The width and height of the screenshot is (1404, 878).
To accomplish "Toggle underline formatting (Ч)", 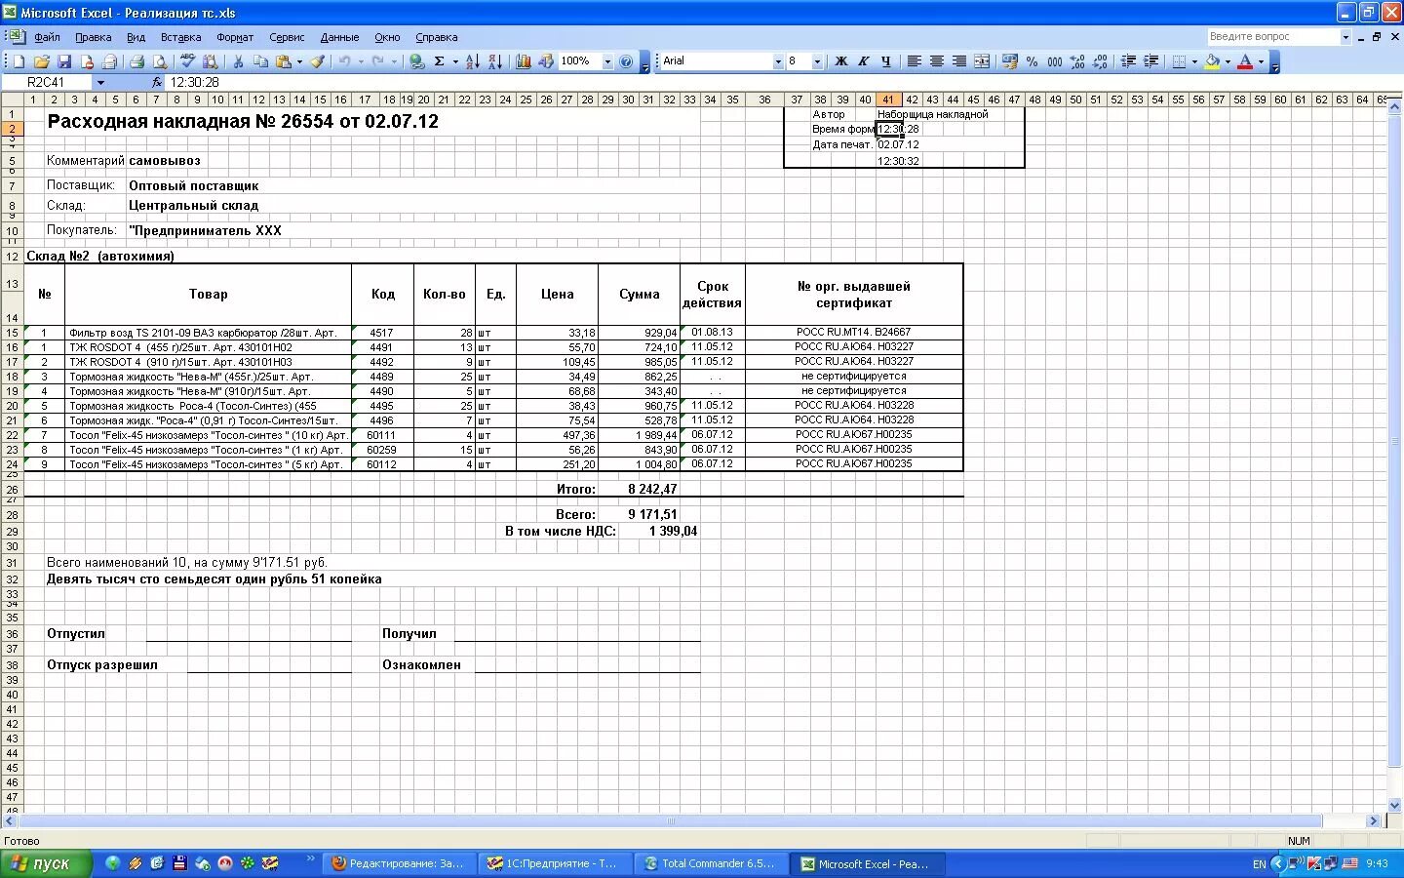I will (x=885, y=61).
